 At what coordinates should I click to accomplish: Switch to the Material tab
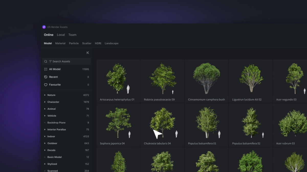60,43
